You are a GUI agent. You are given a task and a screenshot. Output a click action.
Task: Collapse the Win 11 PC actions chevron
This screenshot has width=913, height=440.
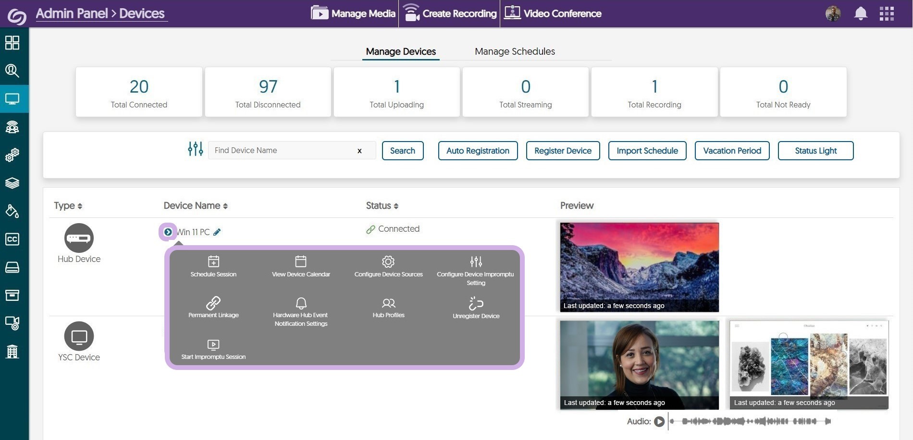[x=168, y=232]
